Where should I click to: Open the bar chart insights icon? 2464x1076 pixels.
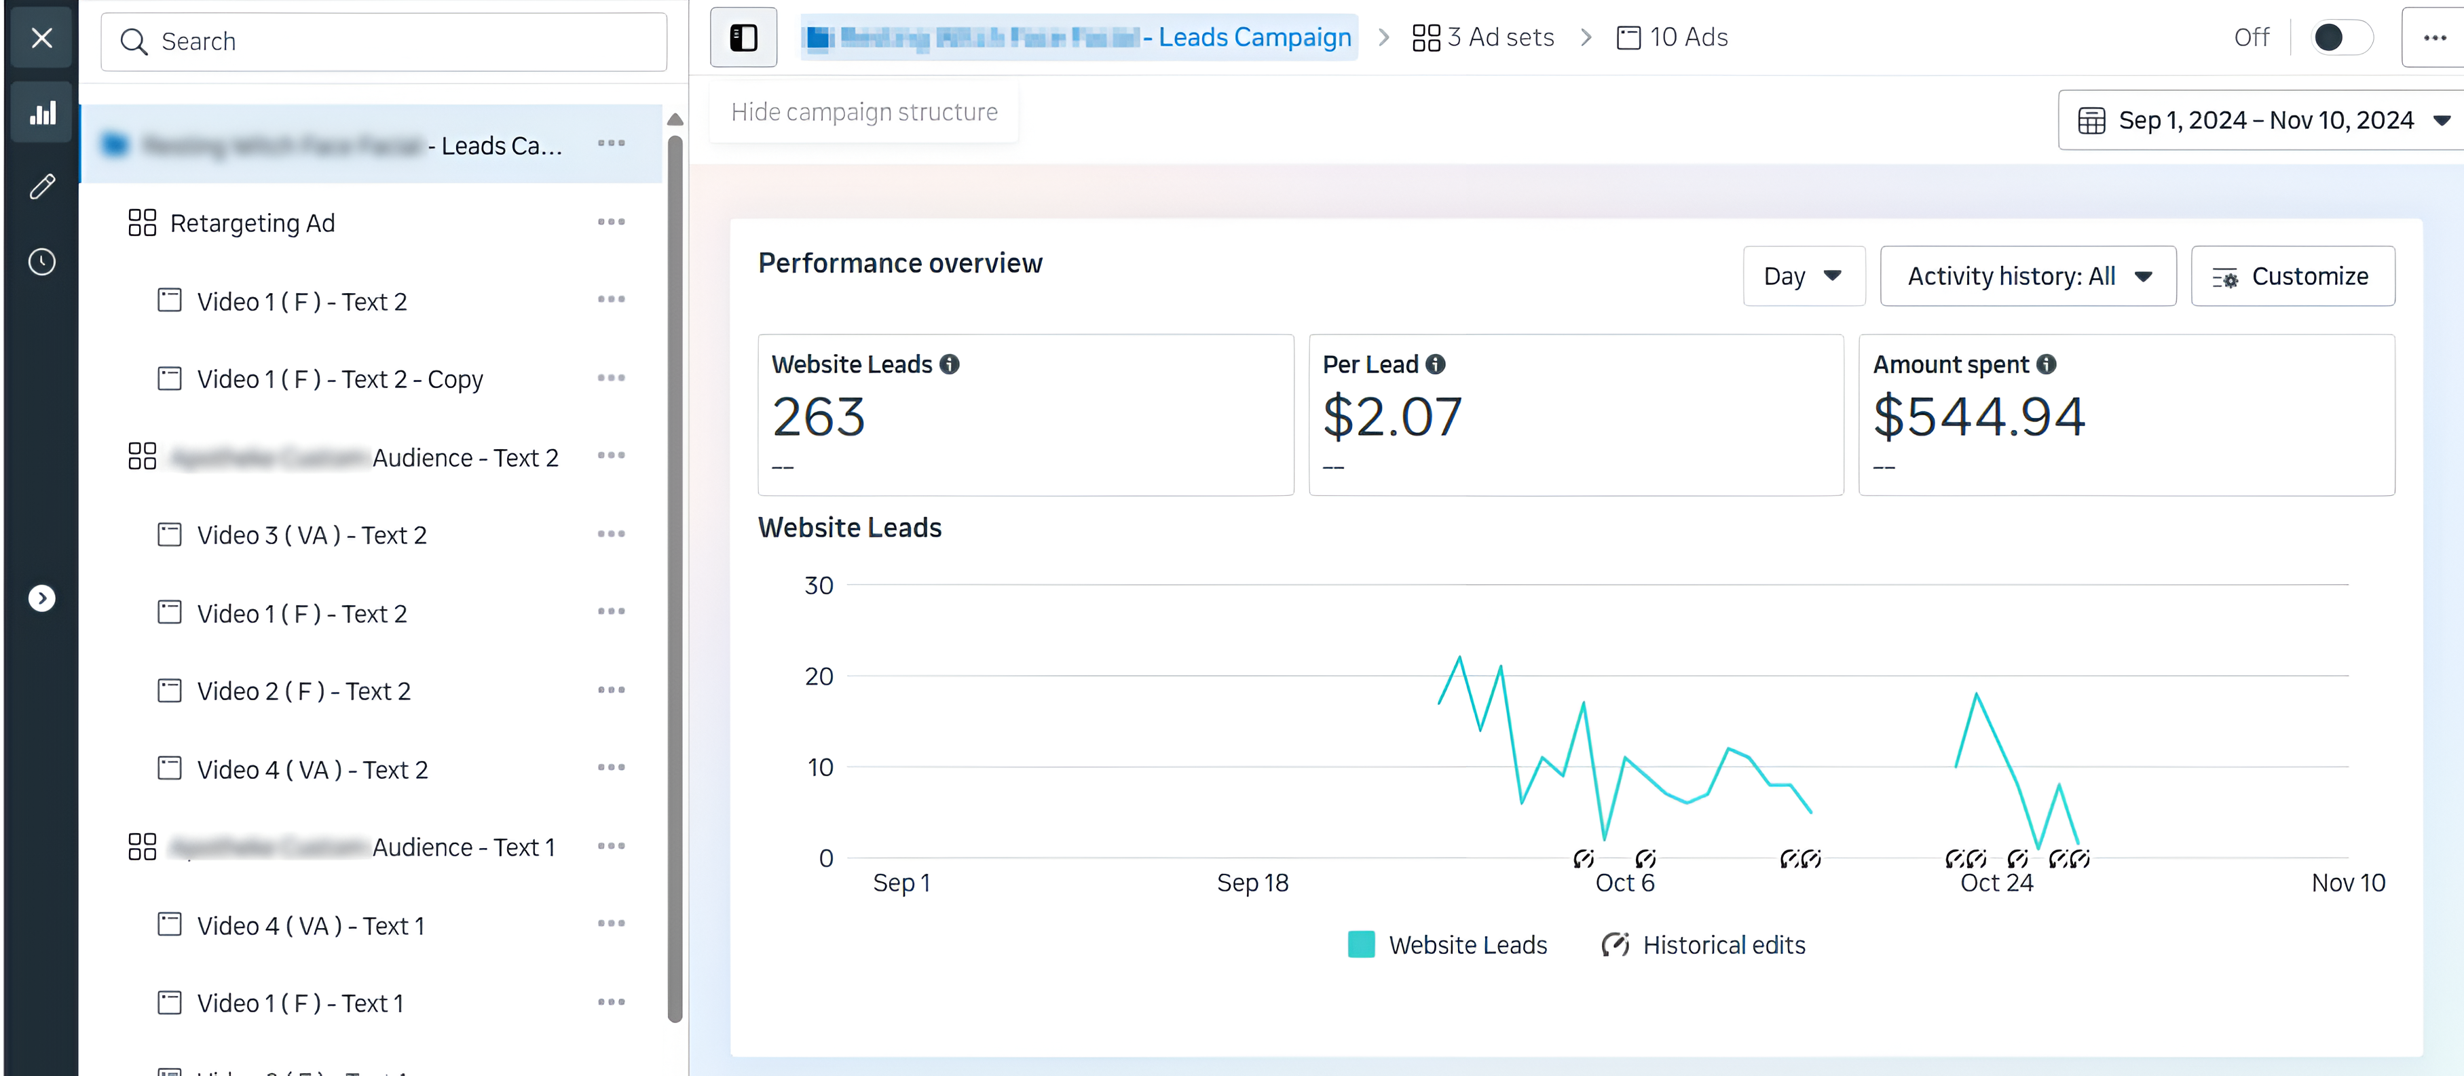click(x=42, y=114)
